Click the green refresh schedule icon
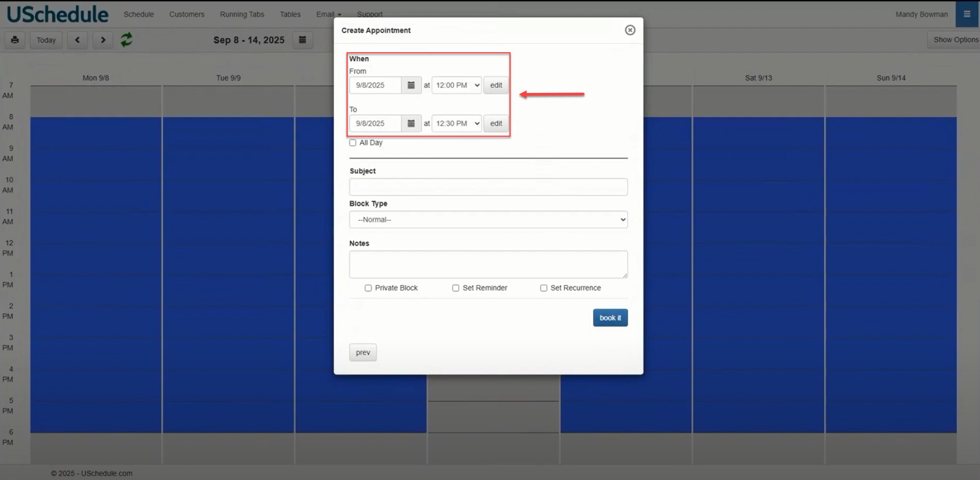The image size is (980, 480). point(126,40)
